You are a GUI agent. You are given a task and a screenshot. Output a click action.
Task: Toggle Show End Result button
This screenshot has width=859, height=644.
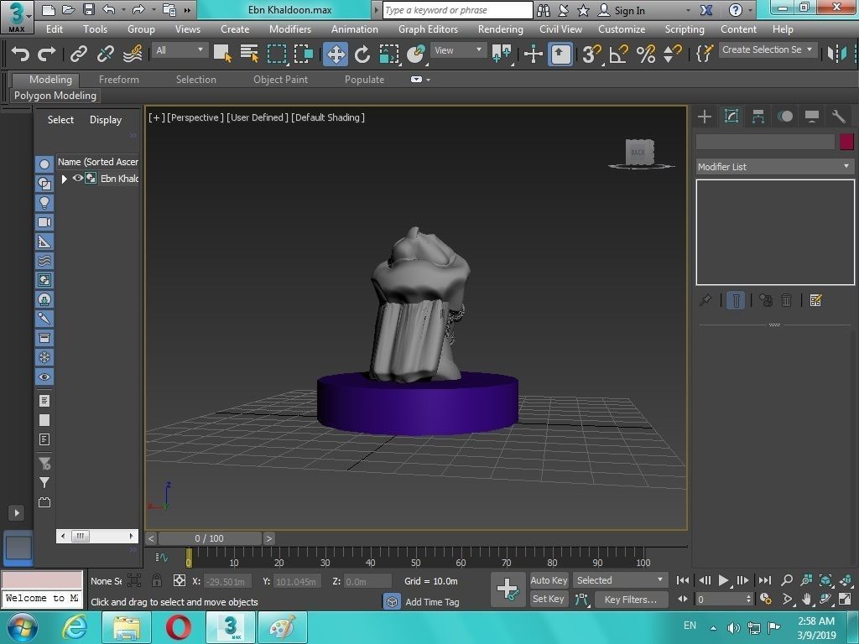(x=736, y=300)
